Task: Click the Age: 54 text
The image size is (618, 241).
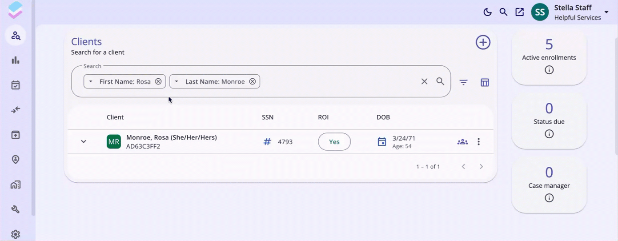Action: pos(402,146)
